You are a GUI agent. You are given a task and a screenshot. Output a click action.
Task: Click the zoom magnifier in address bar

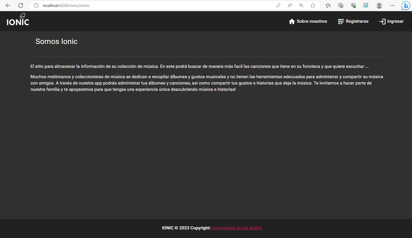coord(301,5)
